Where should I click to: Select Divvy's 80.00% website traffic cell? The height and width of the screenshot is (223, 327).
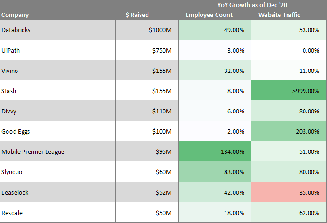(288, 111)
